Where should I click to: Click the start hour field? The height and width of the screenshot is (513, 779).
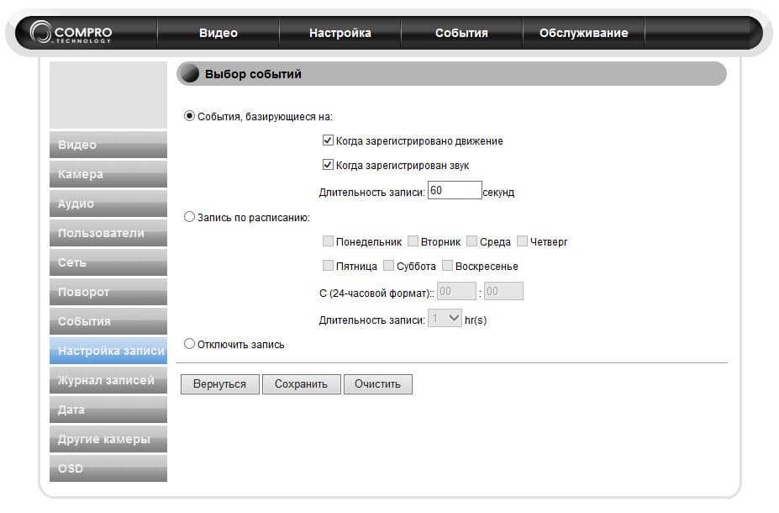[456, 291]
